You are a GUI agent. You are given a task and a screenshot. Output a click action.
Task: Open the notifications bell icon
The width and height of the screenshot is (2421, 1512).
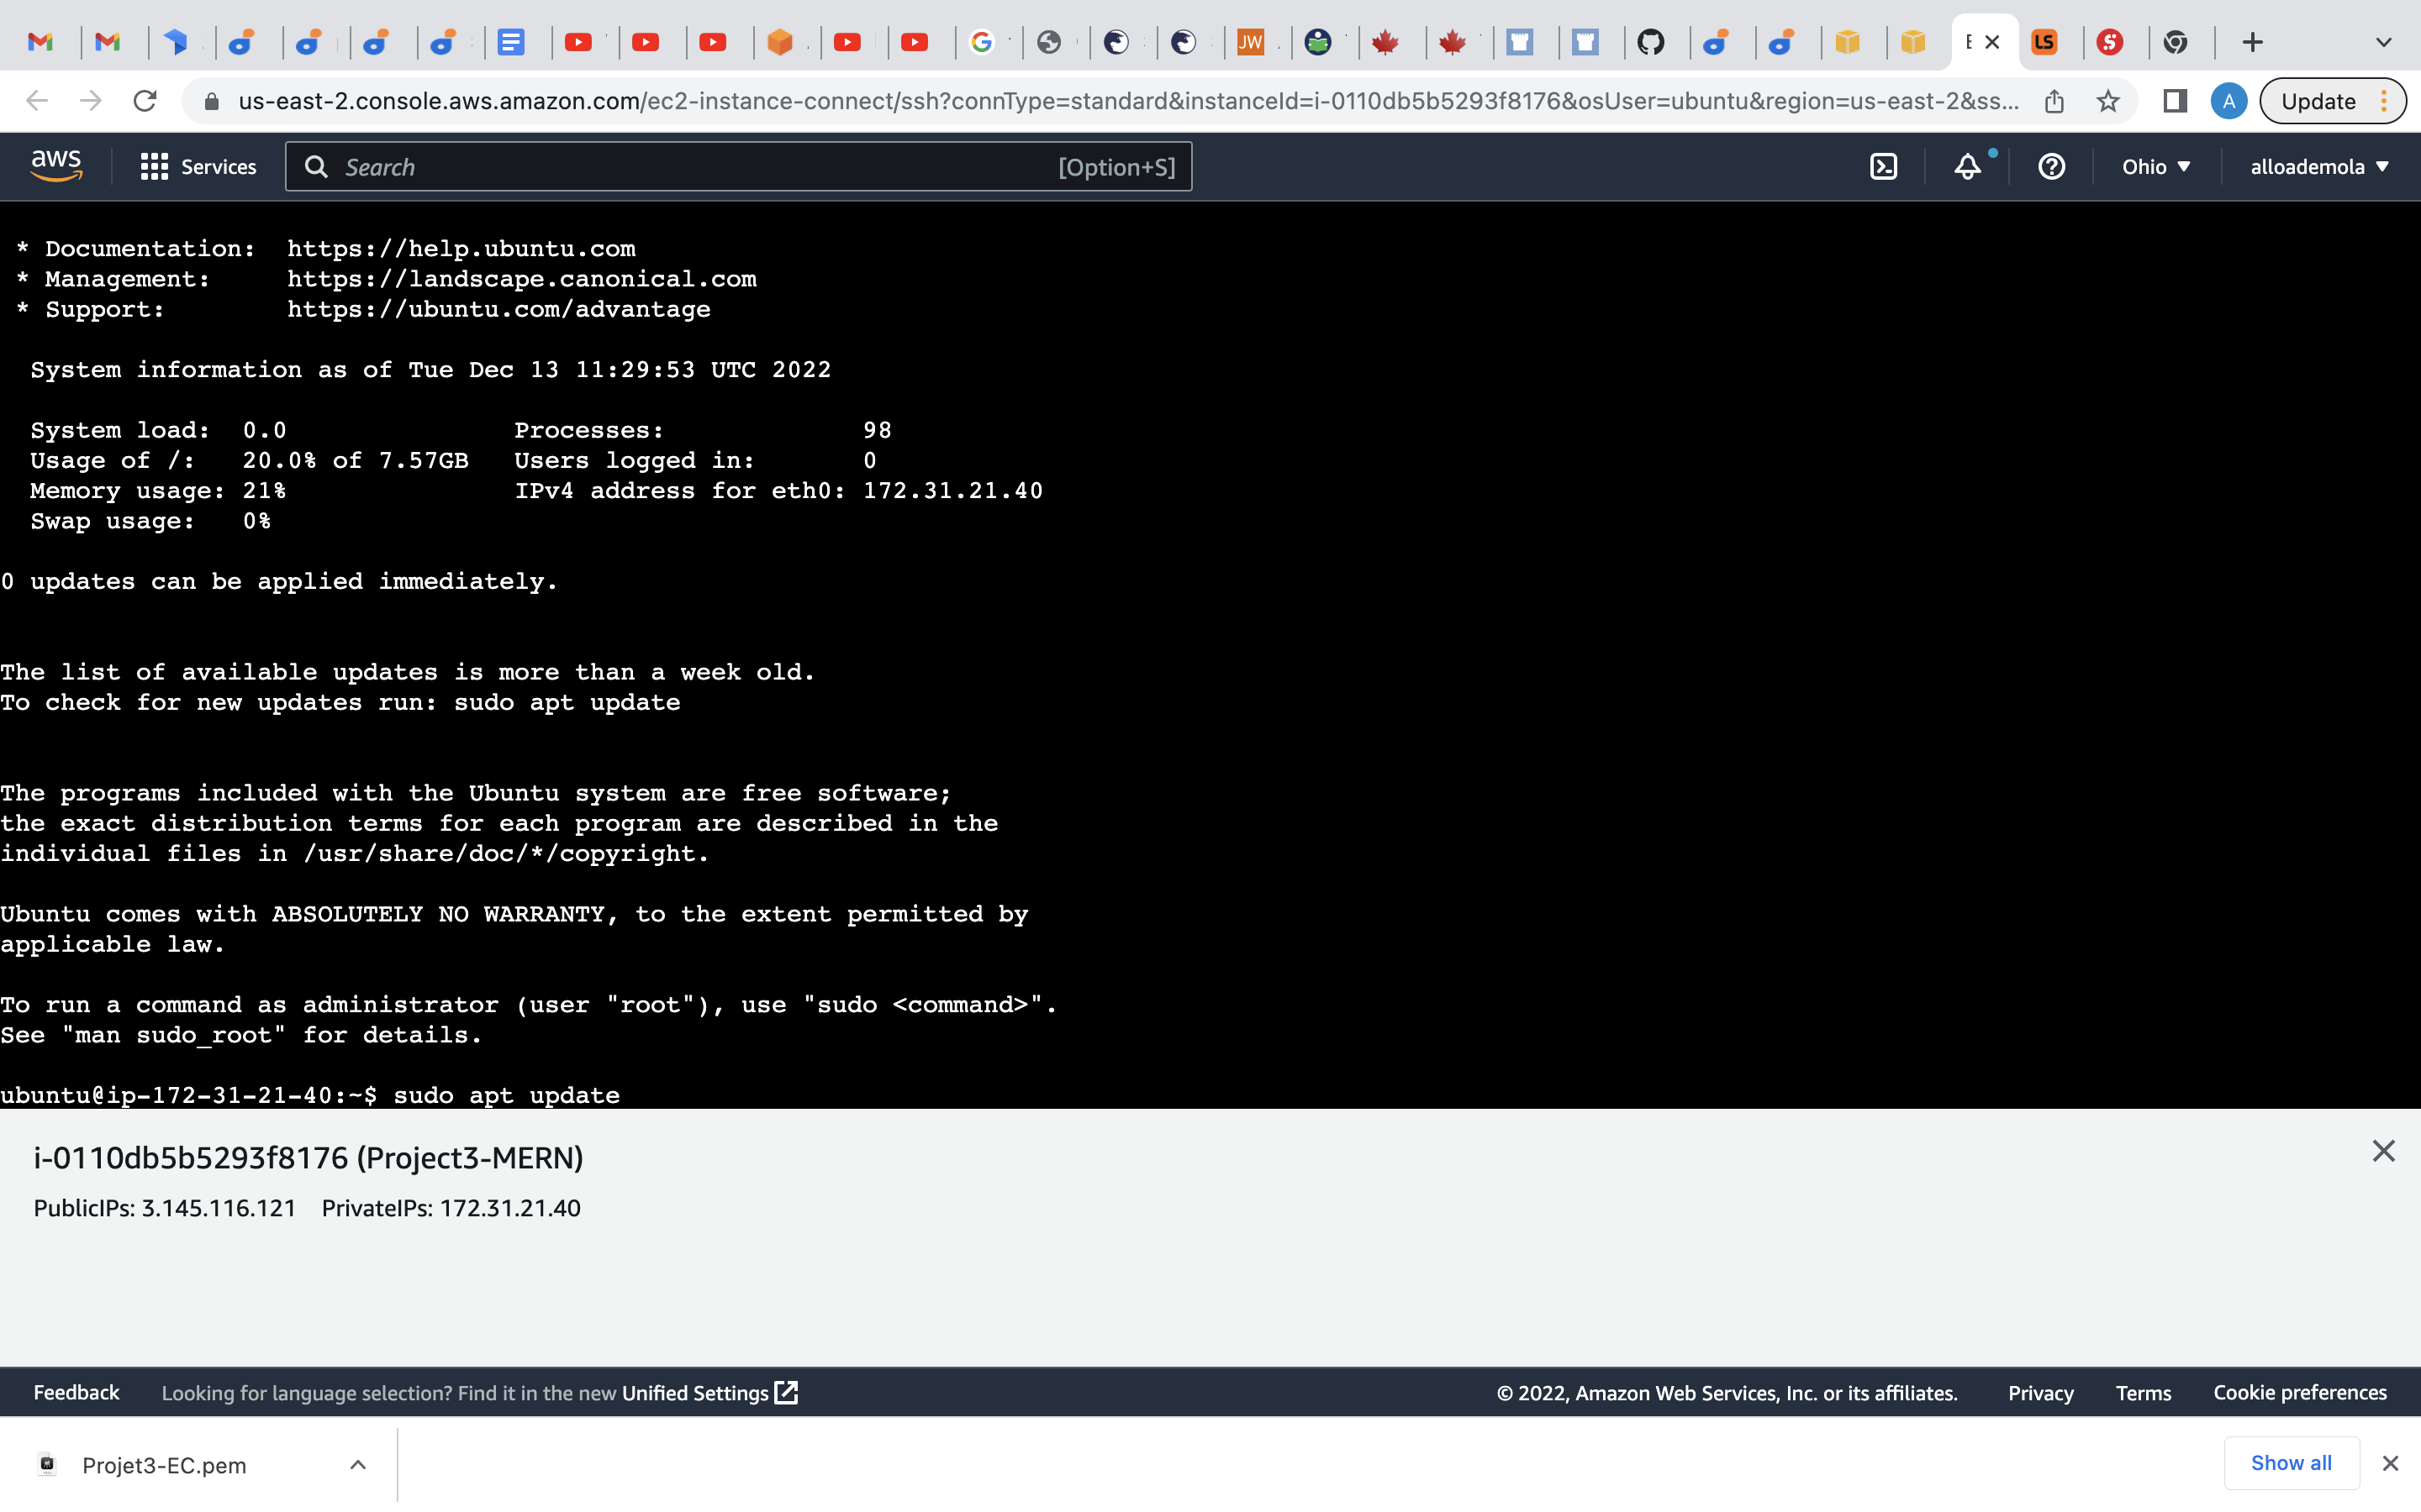(x=1967, y=167)
